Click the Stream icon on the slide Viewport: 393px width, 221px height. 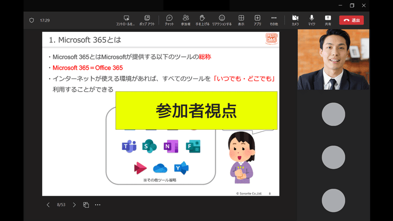140,168
